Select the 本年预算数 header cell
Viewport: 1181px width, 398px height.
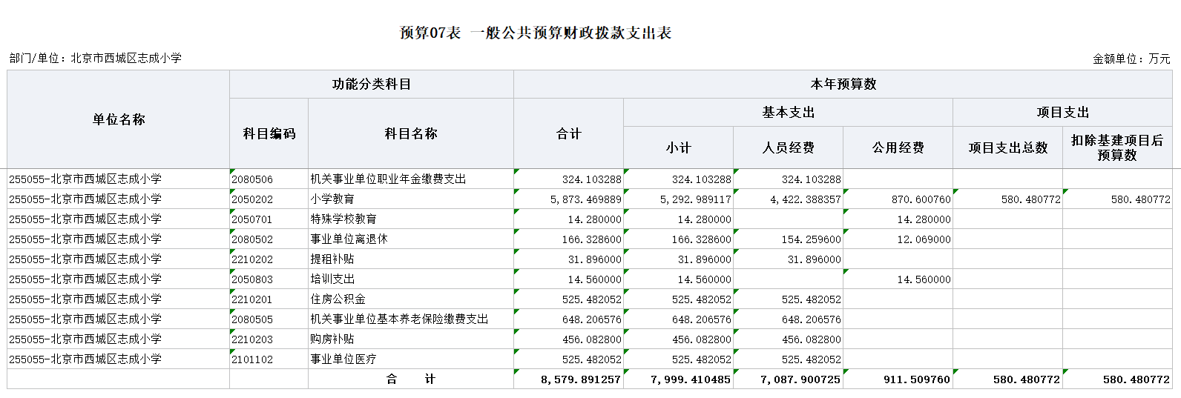click(843, 84)
